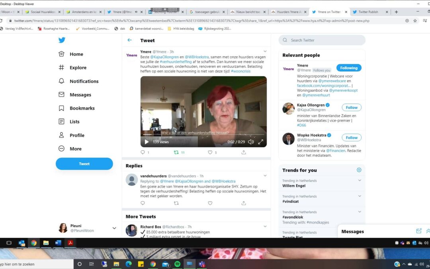Click the back arrow beside Tweet heading

point(129,40)
